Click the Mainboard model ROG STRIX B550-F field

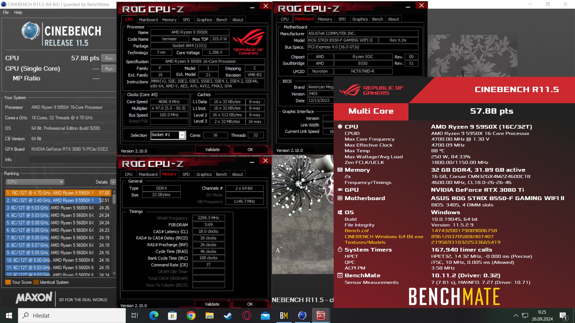click(343, 40)
